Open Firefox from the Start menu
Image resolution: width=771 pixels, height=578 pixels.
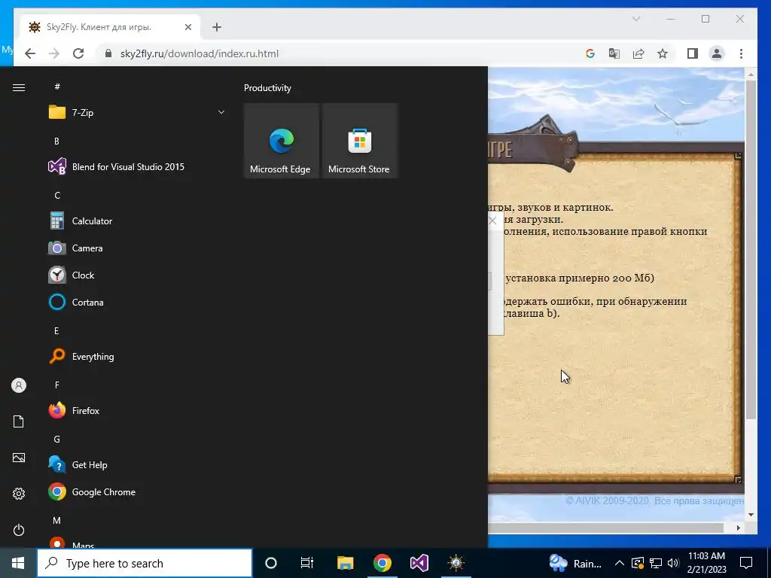pyautogui.click(x=137, y=410)
